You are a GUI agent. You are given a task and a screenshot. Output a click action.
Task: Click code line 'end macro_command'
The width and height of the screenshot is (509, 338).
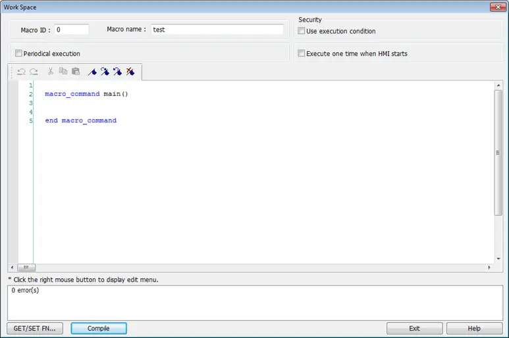pos(80,120)
